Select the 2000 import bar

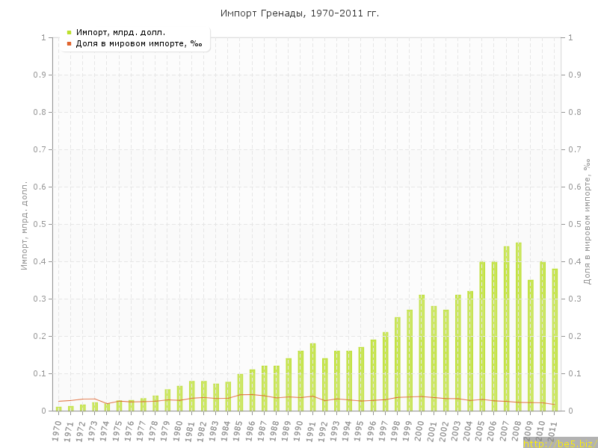422,352
